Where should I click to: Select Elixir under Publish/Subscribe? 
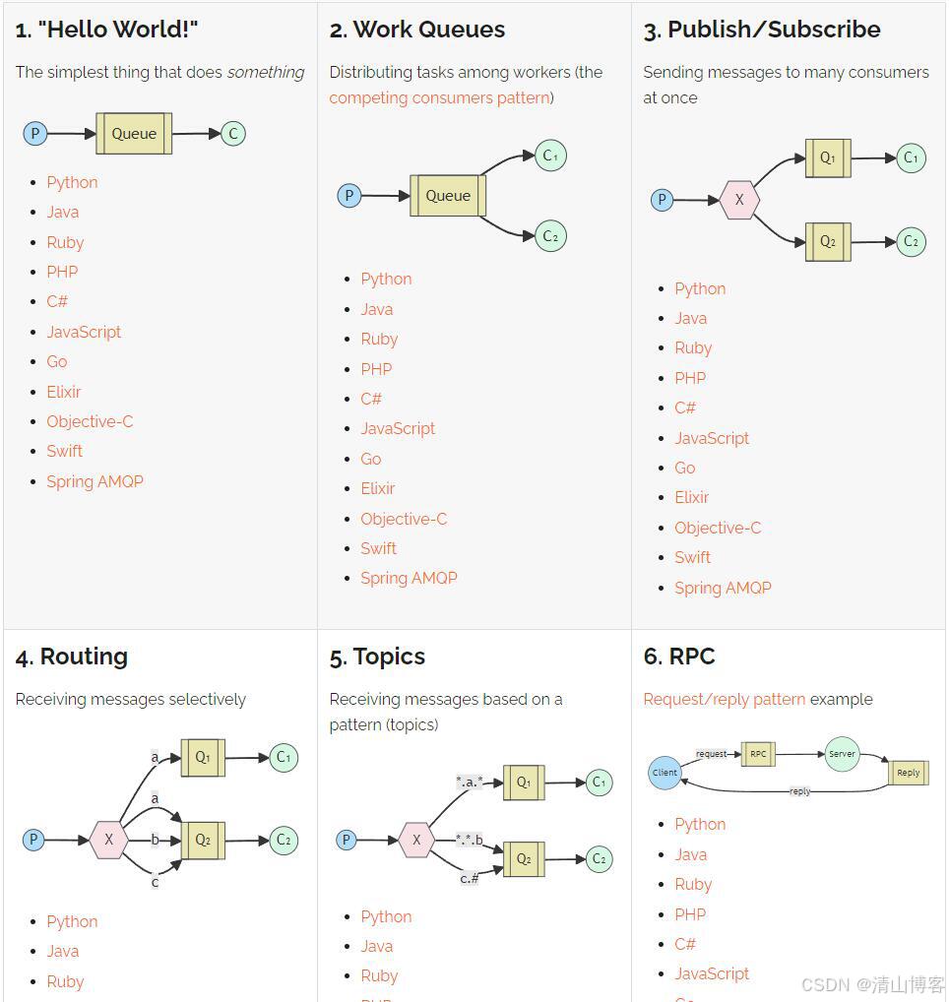692,497
